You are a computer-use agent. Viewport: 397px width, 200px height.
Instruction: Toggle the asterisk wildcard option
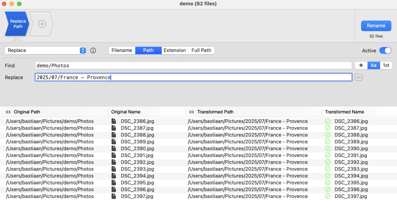[361, 65]
